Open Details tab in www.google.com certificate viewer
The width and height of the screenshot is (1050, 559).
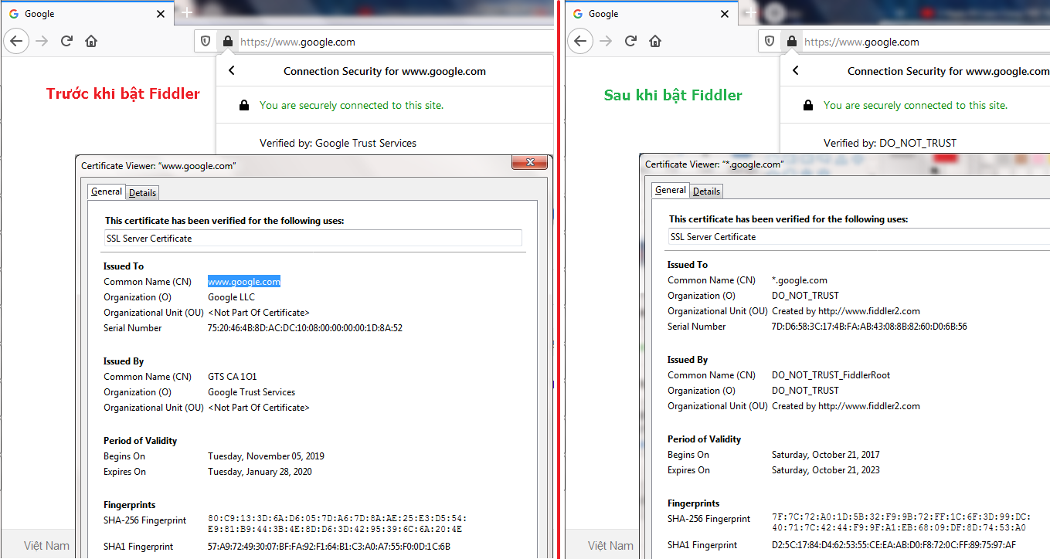[143, 192]
